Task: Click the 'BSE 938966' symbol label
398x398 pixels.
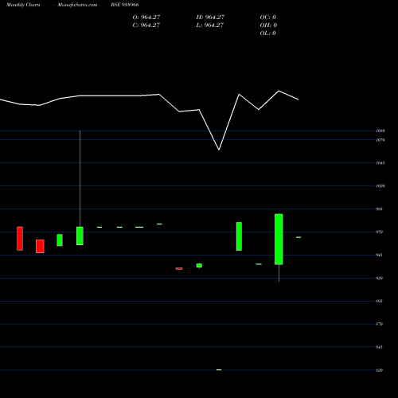Action: tap(125, 5)
